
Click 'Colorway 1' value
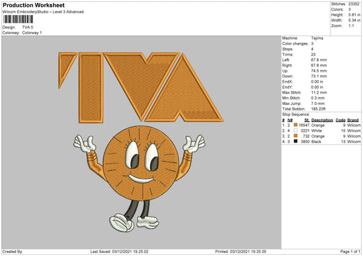pyautogui.click(x=32, y=33)
